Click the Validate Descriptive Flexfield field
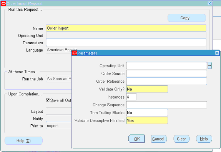The image size is (221, 152). coord(147,120)
